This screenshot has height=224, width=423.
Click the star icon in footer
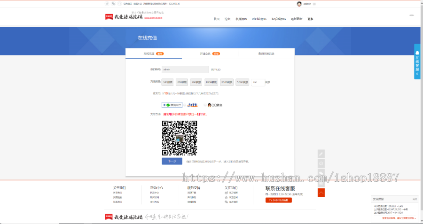pos(226,197)
